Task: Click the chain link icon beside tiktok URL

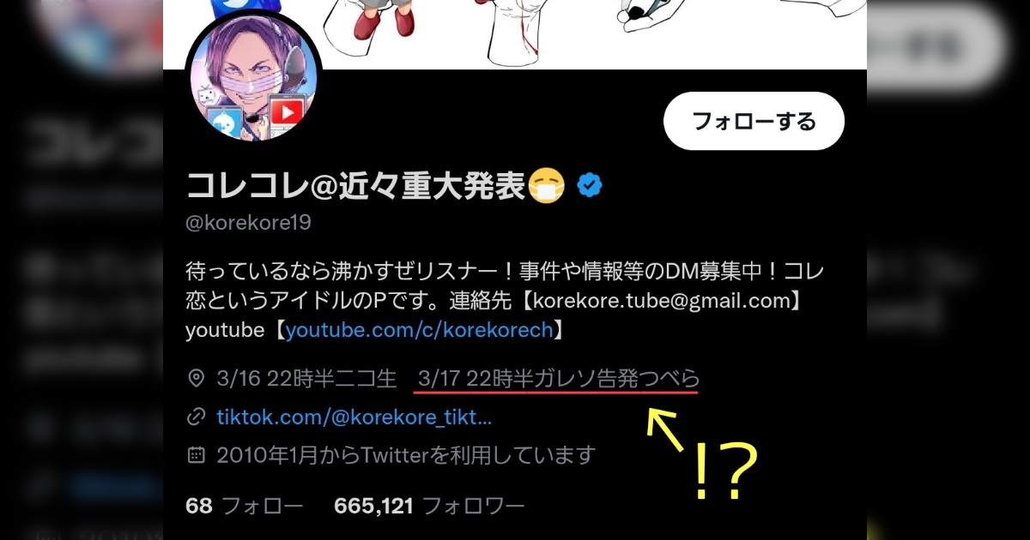Action: pos(197,417)
